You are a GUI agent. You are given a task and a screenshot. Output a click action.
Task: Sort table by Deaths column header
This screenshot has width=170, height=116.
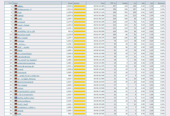pos(125,3)
